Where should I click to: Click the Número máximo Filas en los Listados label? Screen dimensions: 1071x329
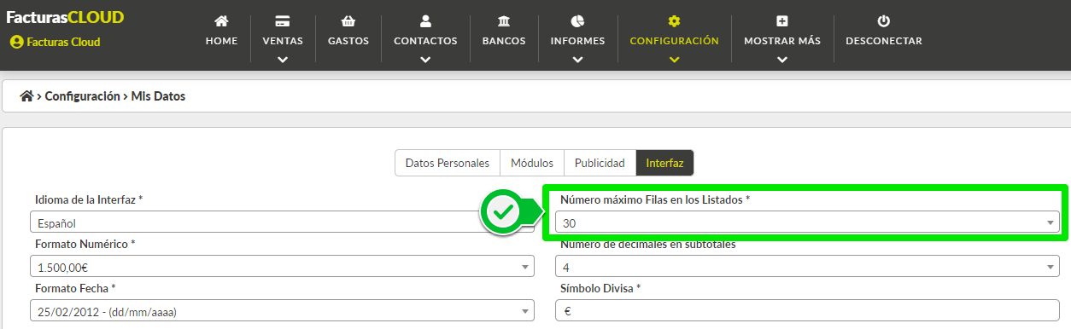pos(655,199)
